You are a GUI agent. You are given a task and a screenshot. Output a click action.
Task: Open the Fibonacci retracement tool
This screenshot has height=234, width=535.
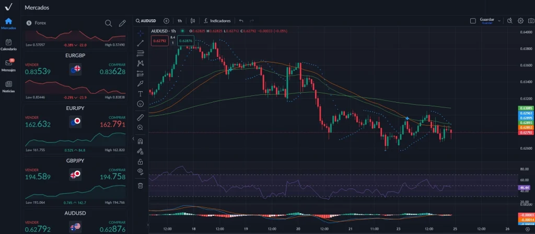click(140, 53)
